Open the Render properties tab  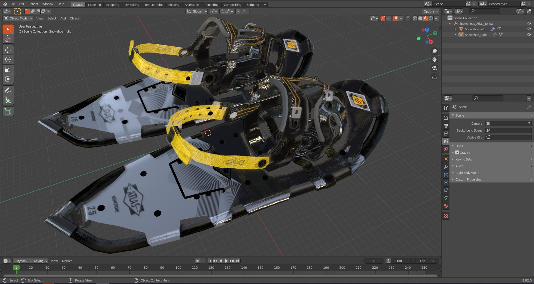pos(446,118)
